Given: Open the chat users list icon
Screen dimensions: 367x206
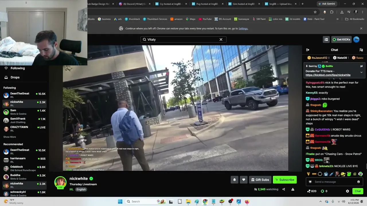Looking at the screenshot, I should 361,50.
